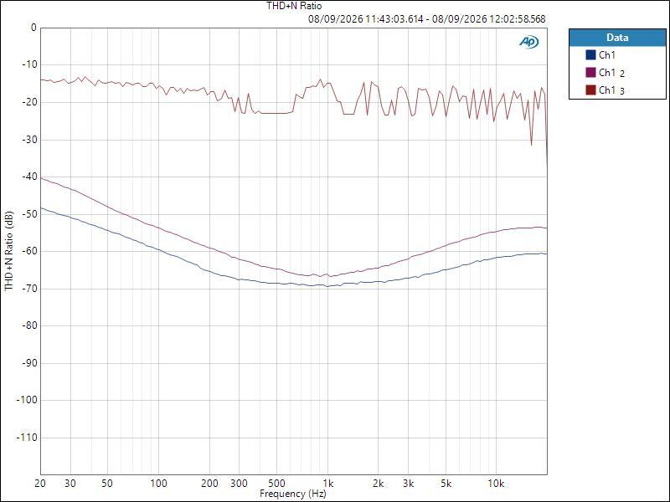670x502 pixels.
Task: Click the -60 dB axis tick label
Action: (x=29, y=252)
